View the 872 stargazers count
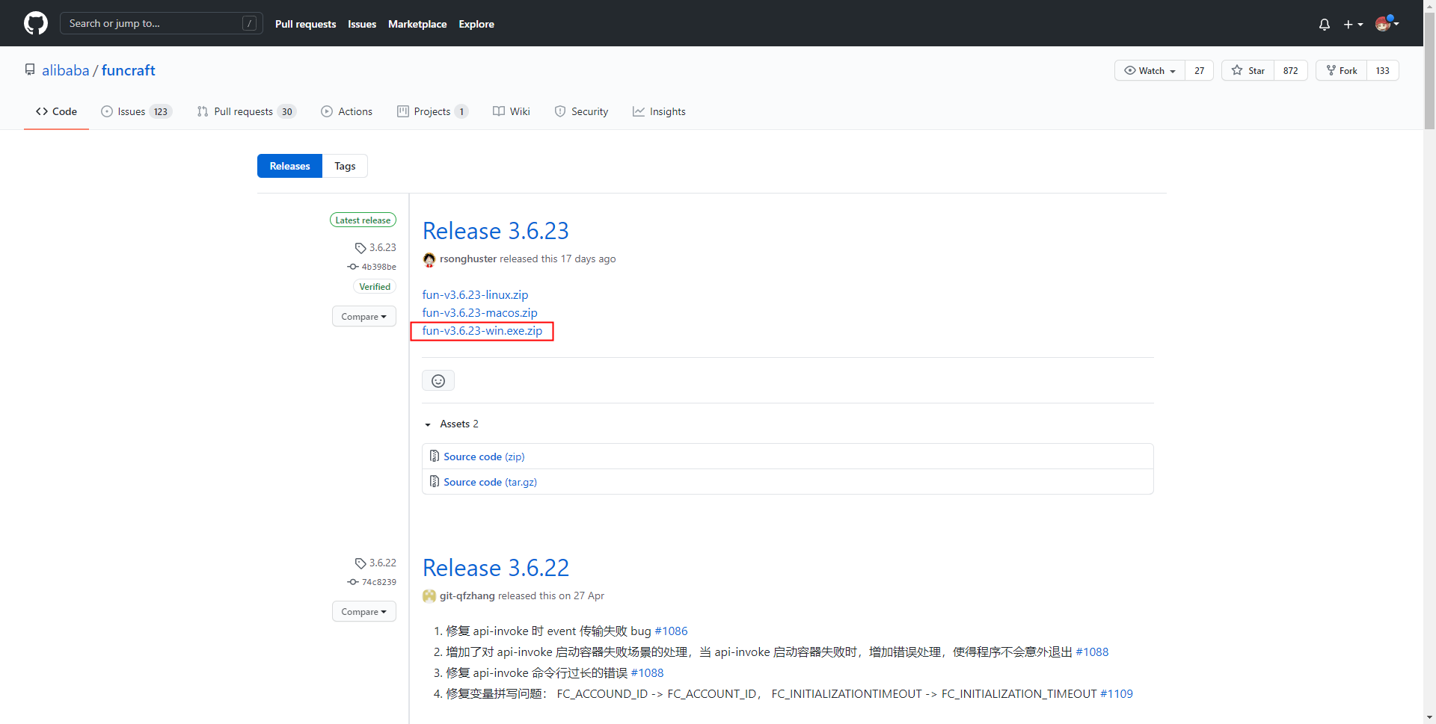Screen dimensions: 1436x724 coord(1290,70)
